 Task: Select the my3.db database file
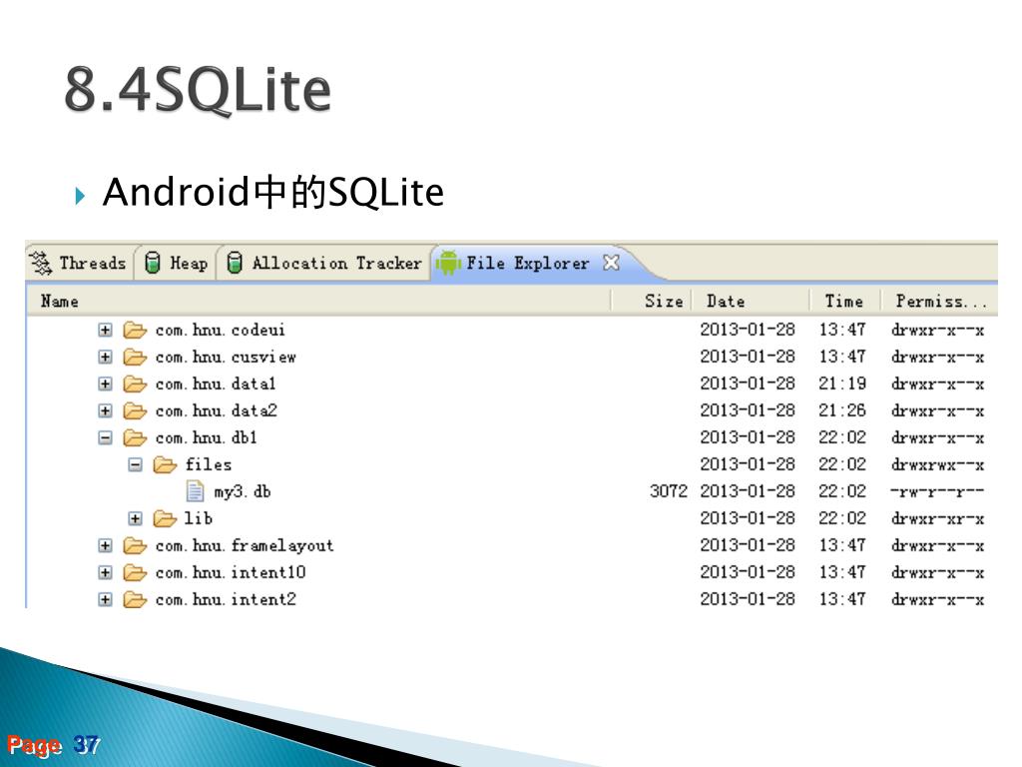[243, 491]
